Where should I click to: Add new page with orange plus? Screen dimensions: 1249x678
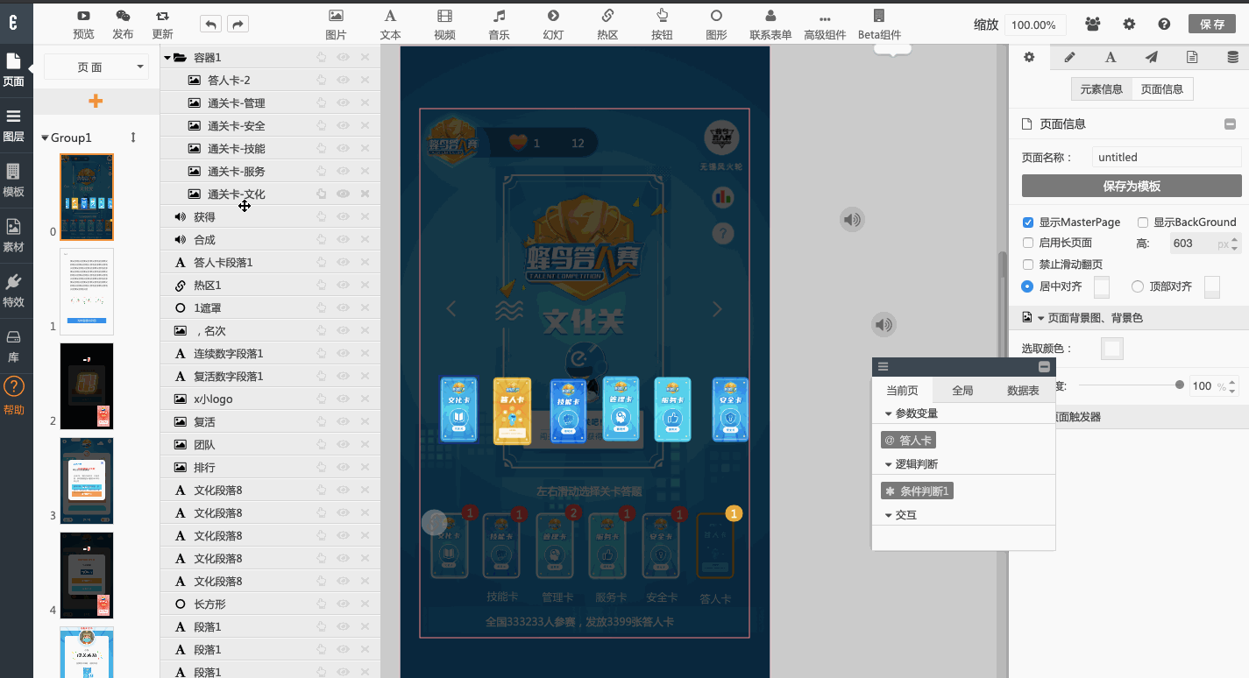coord(96,102)
